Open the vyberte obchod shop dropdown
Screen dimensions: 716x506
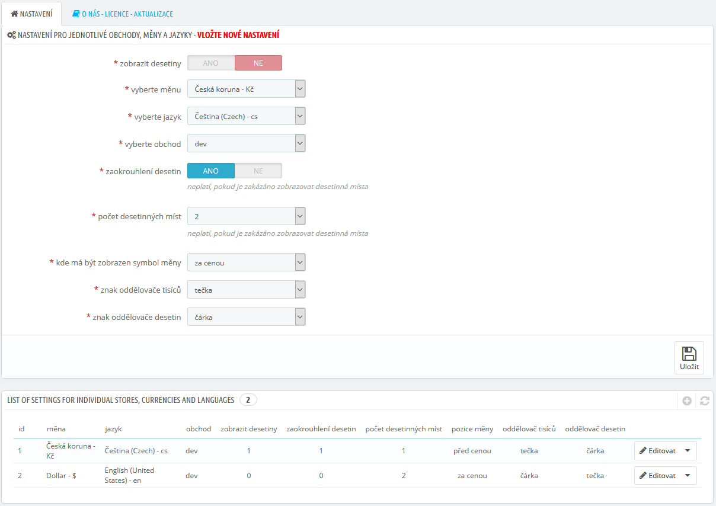(247, 143)
